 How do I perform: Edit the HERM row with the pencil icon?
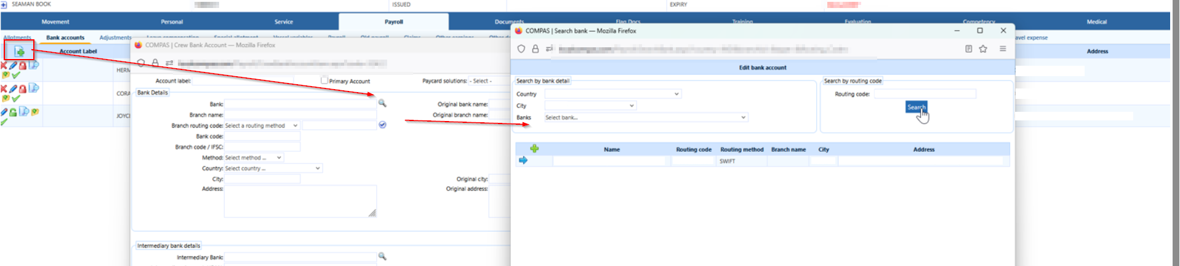coord(13,65)
